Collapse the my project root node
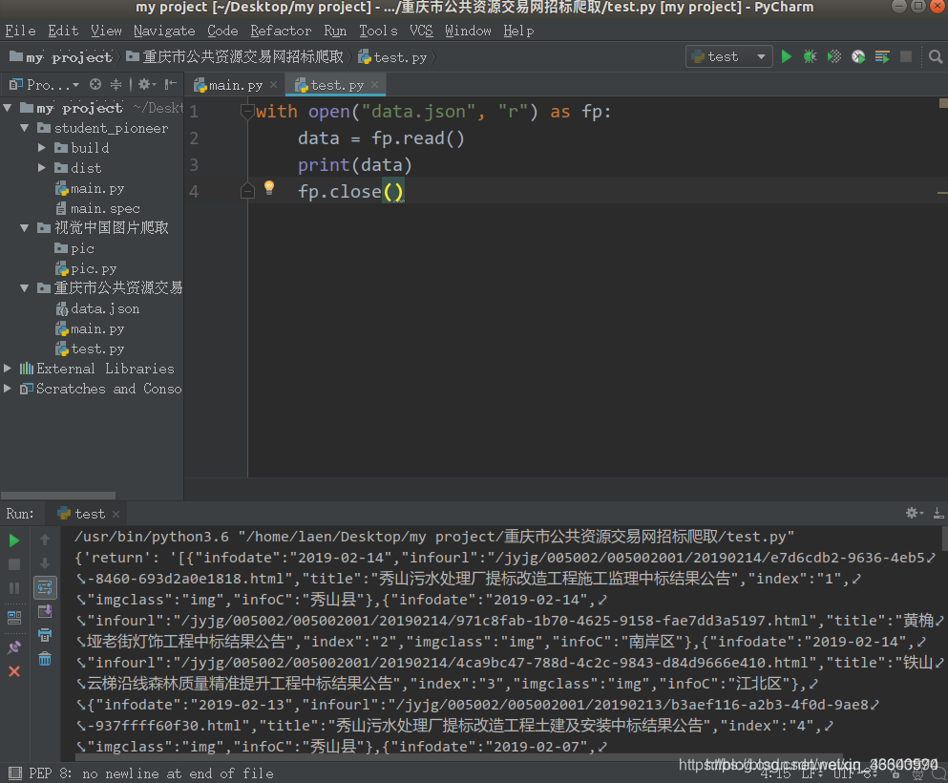The width and height of the screenshot is (948, 783). coord(8,108)
